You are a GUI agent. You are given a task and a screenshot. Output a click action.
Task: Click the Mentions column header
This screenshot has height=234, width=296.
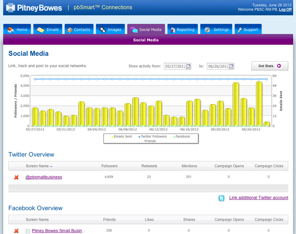189,166
